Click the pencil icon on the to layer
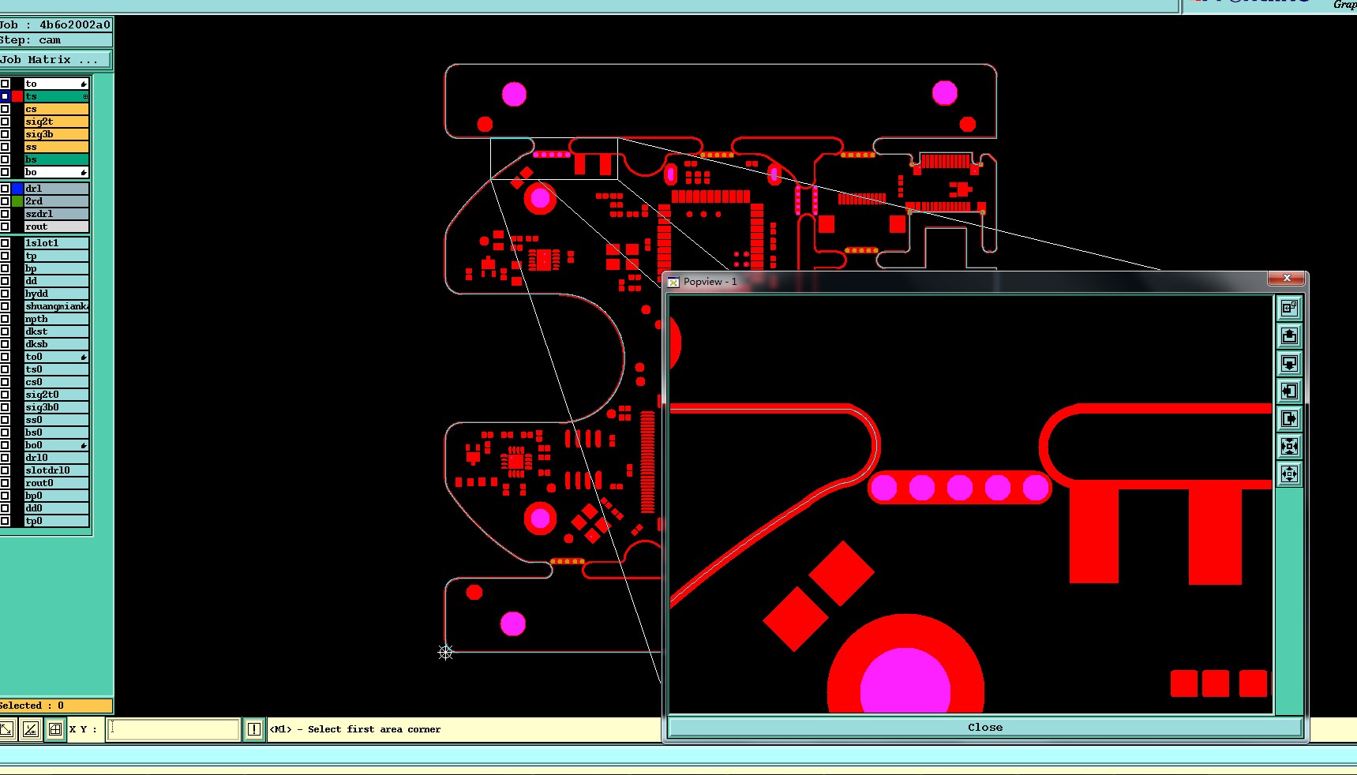The image size is (1357, 775). tap(84, 84)
